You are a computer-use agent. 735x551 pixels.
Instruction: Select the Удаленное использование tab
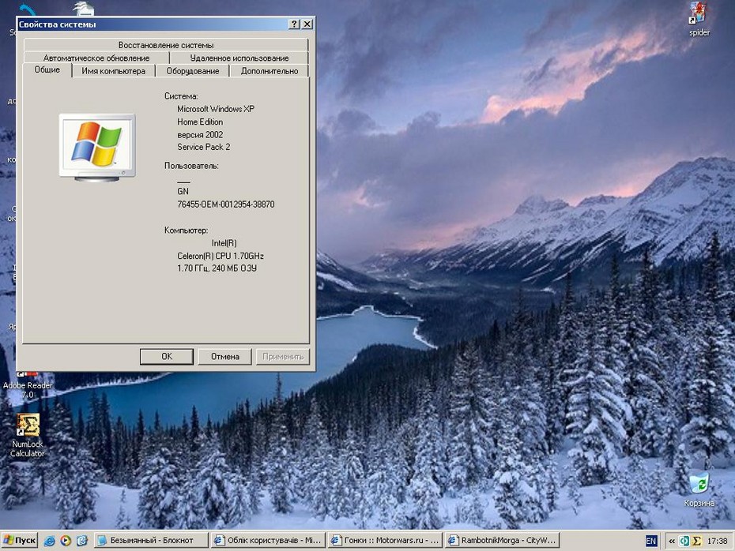239,58
